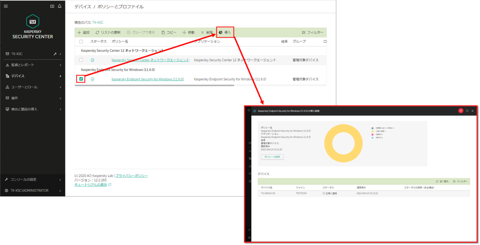
Task: Open Kaspersky Endpoint Security for Windows (11.6.0) link
Action: 148,79
